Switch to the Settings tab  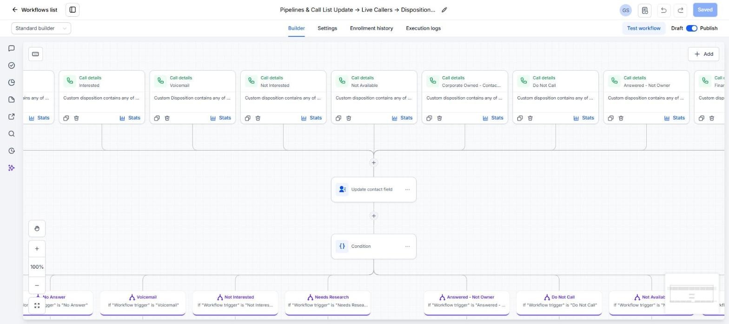(x=327, y=28)
